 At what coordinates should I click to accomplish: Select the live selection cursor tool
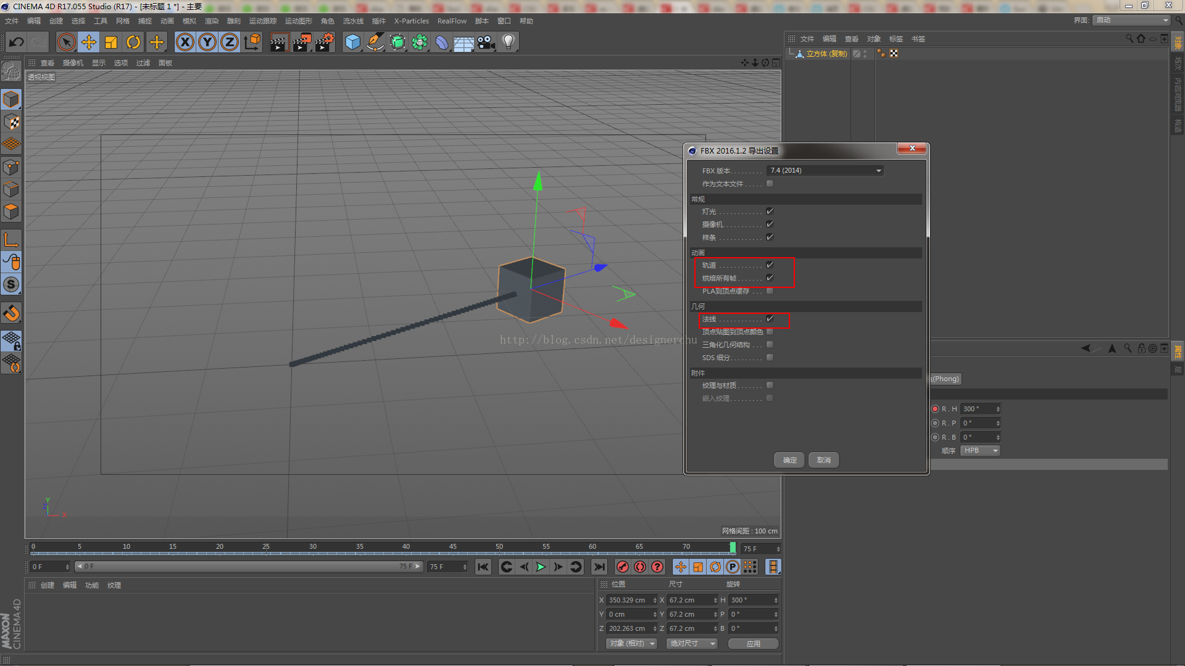66,43
